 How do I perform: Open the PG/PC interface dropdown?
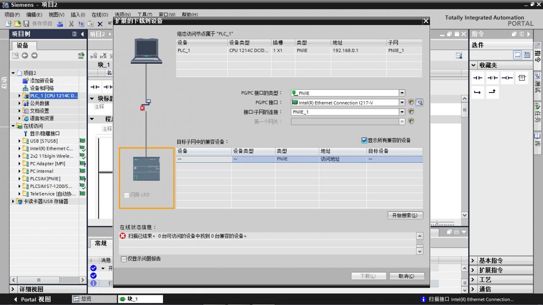(x=402, y=103)
